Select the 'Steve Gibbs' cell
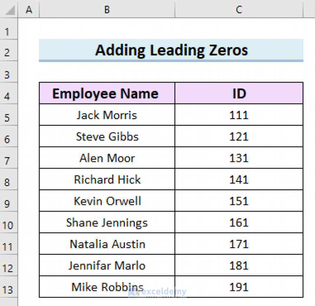The height and width of the screenshot is (306, 315). point(107,136)
